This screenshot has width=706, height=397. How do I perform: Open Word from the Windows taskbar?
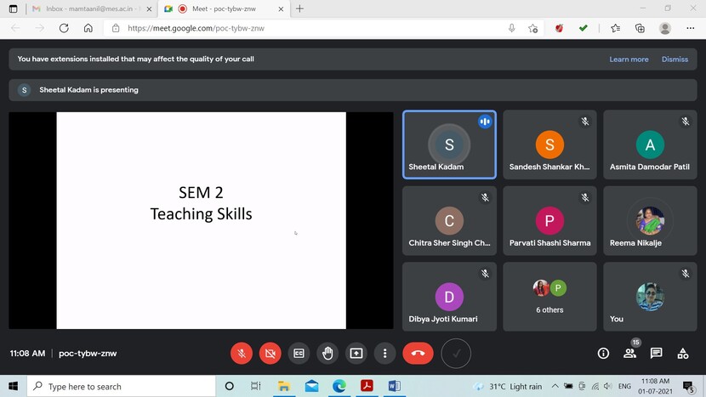point(394,386)
